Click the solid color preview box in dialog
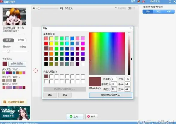This screenshot has height=124, width=176. 95,82
